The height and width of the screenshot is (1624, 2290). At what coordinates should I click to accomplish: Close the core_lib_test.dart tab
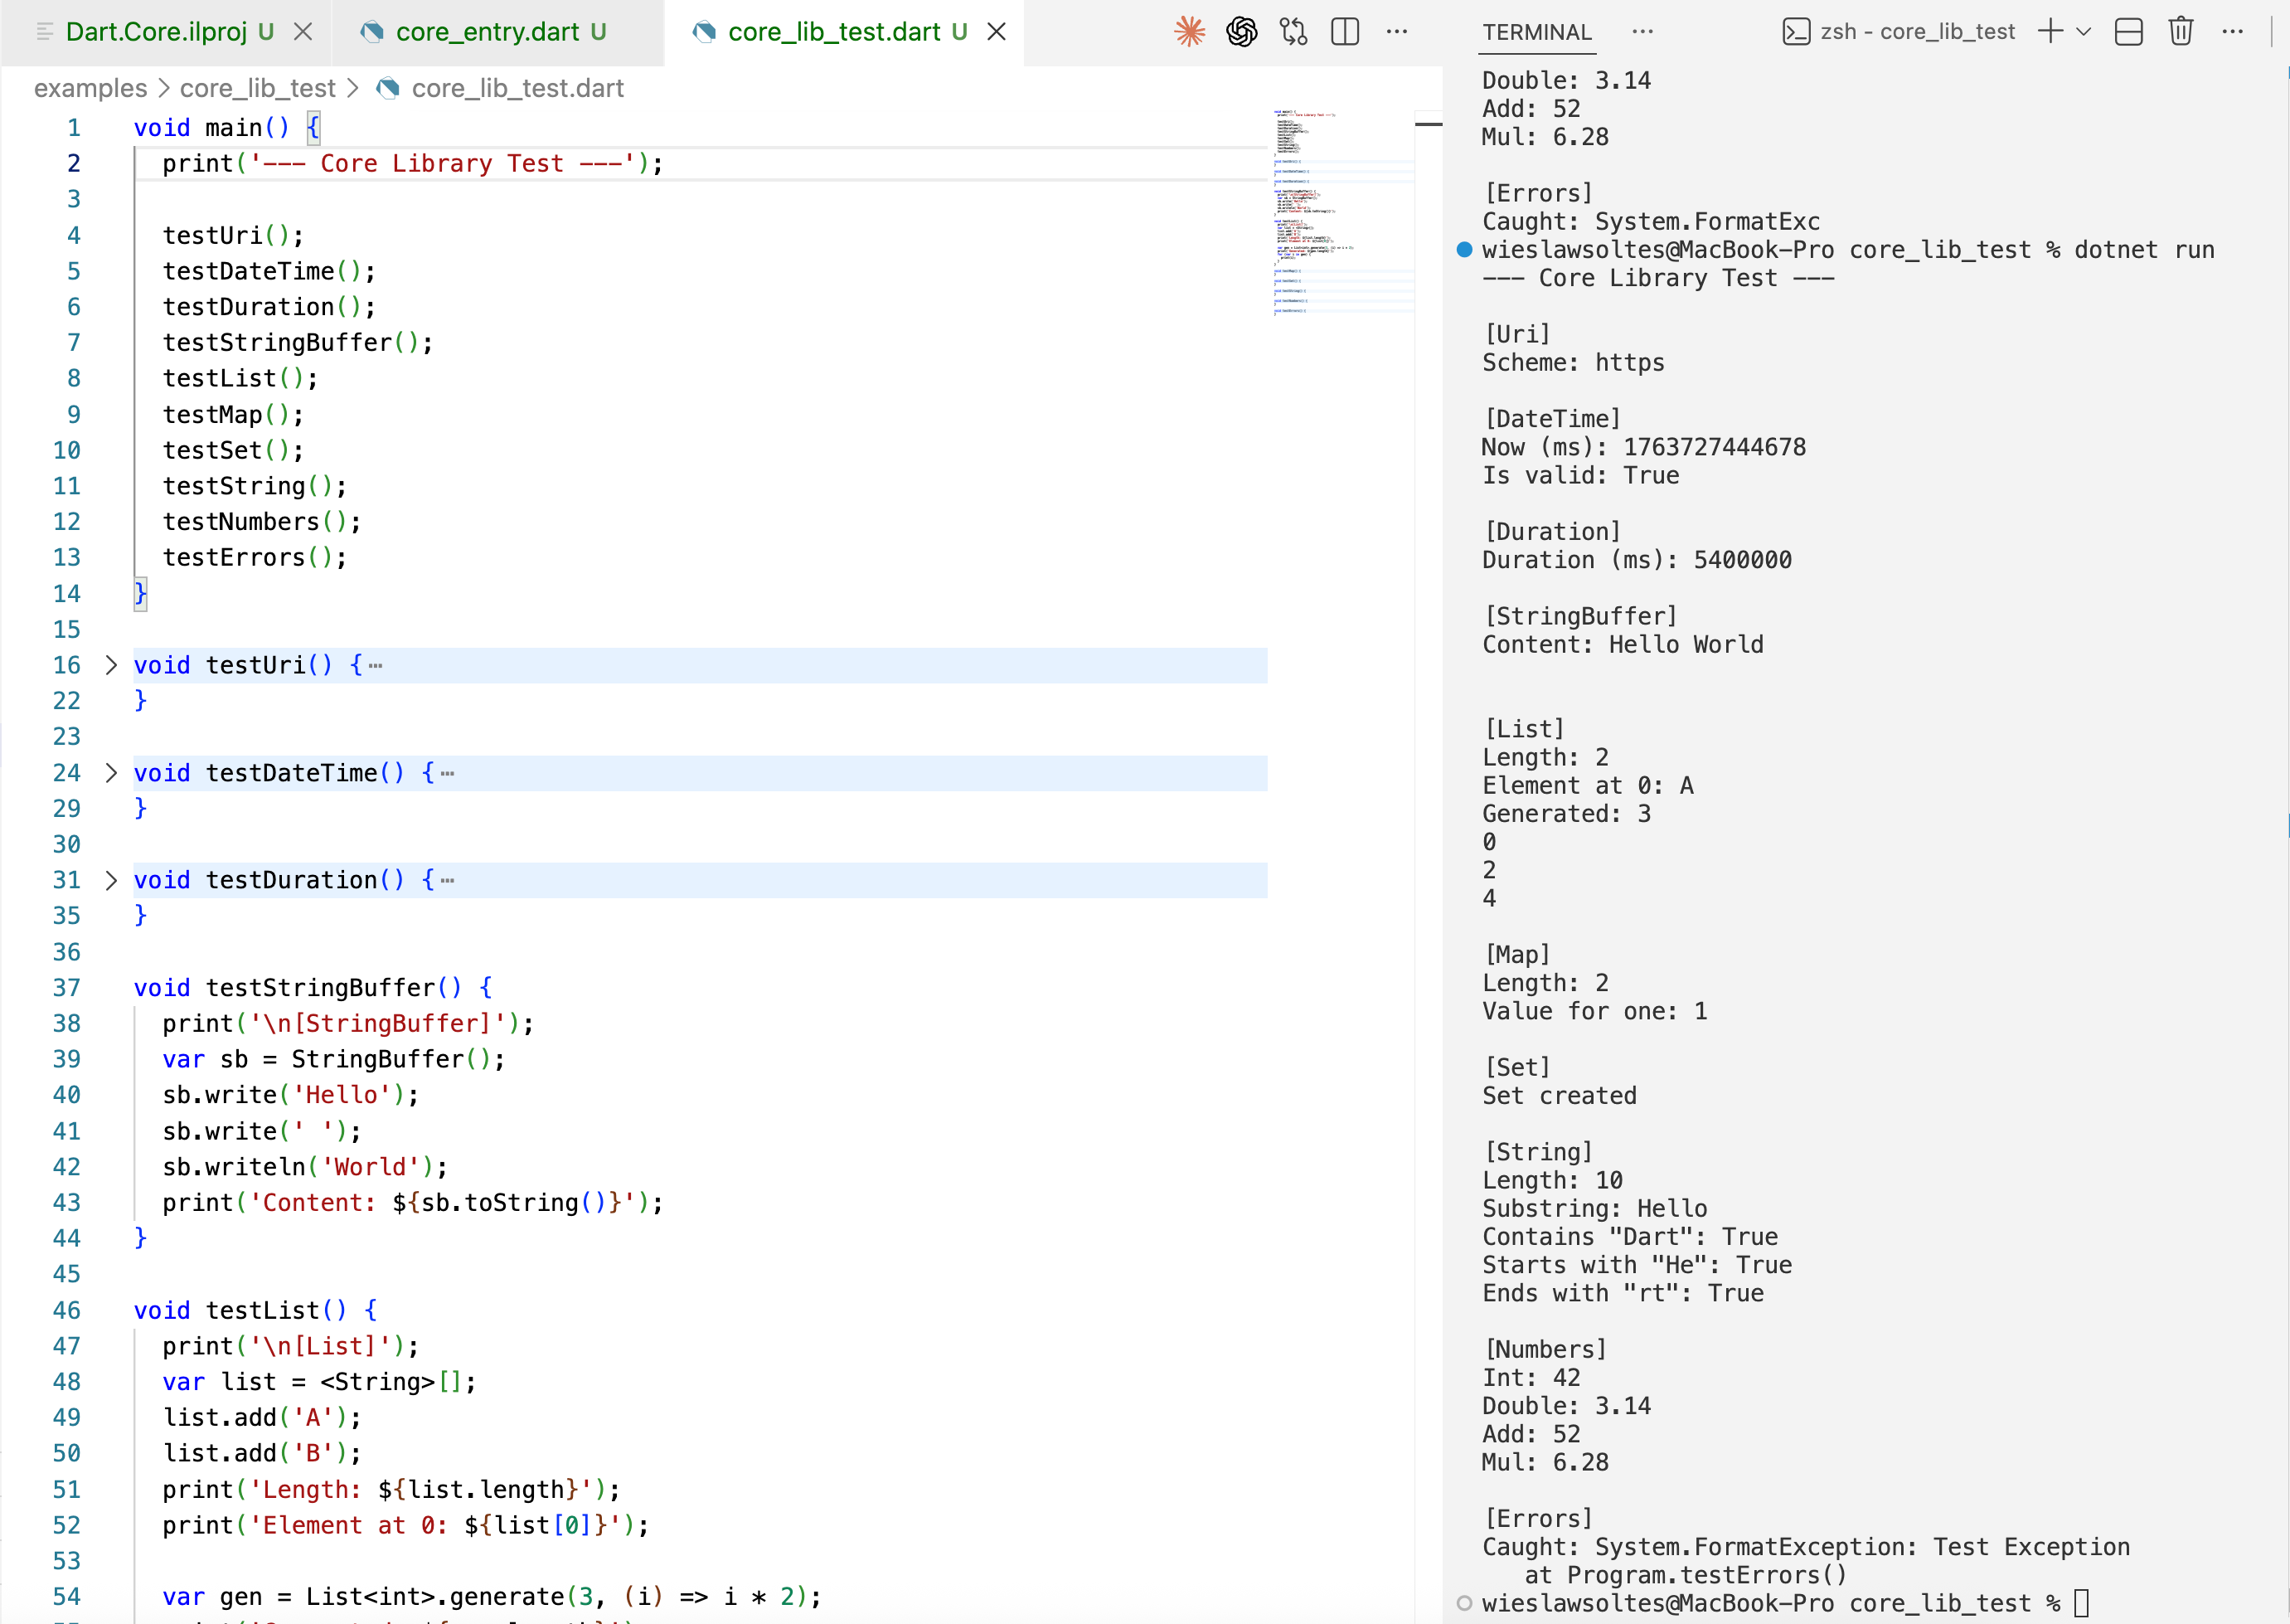pos(997,32)
